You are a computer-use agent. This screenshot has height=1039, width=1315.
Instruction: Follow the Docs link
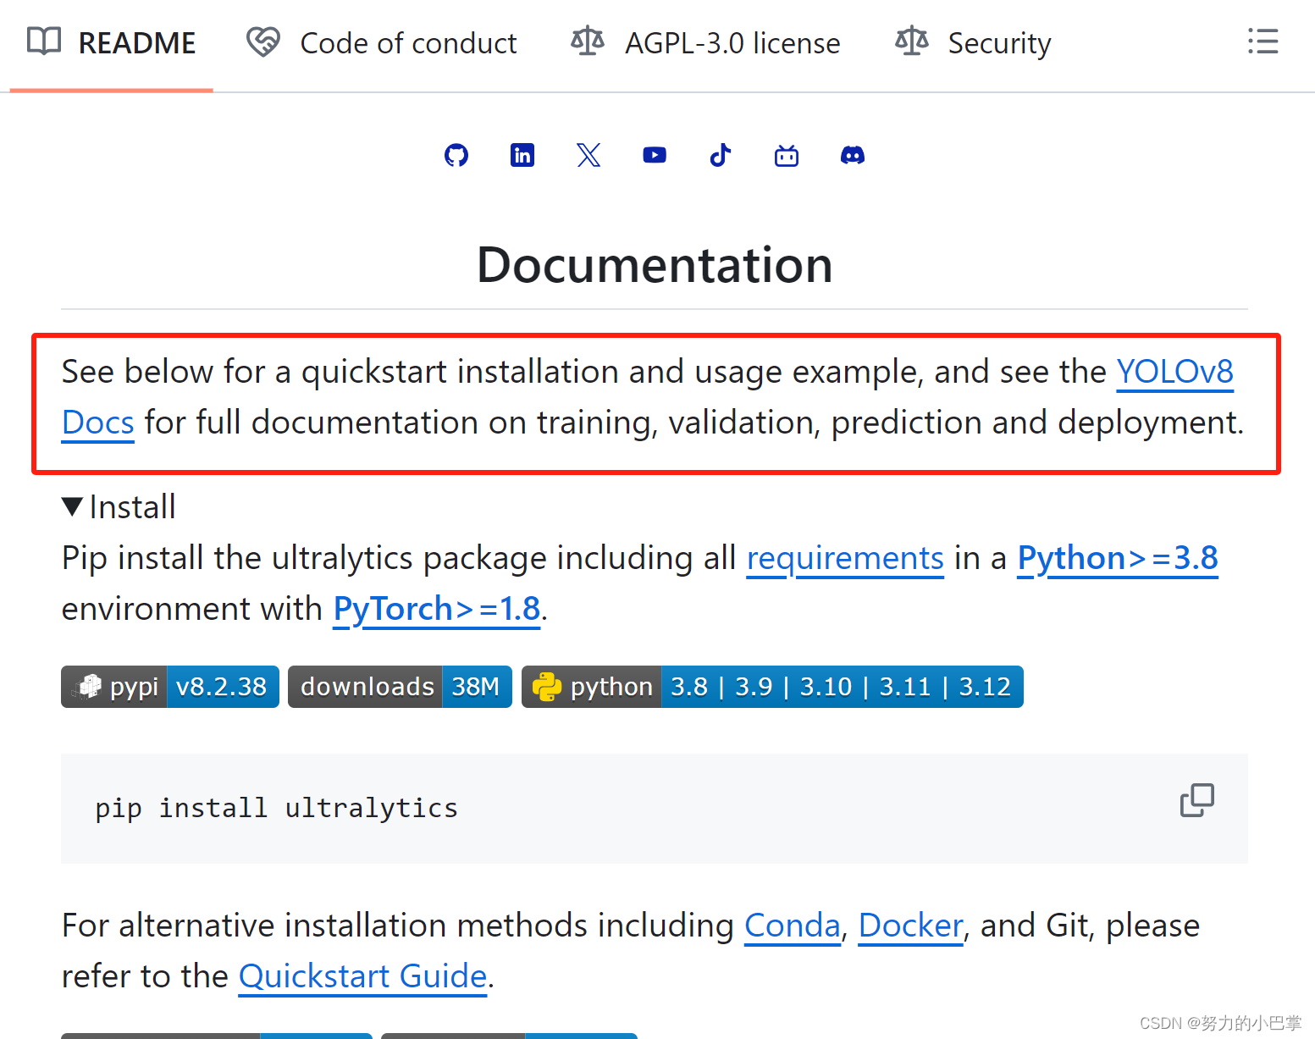98,423
